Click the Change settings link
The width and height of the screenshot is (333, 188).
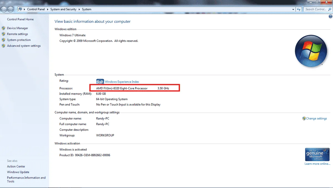click(317, 118)
